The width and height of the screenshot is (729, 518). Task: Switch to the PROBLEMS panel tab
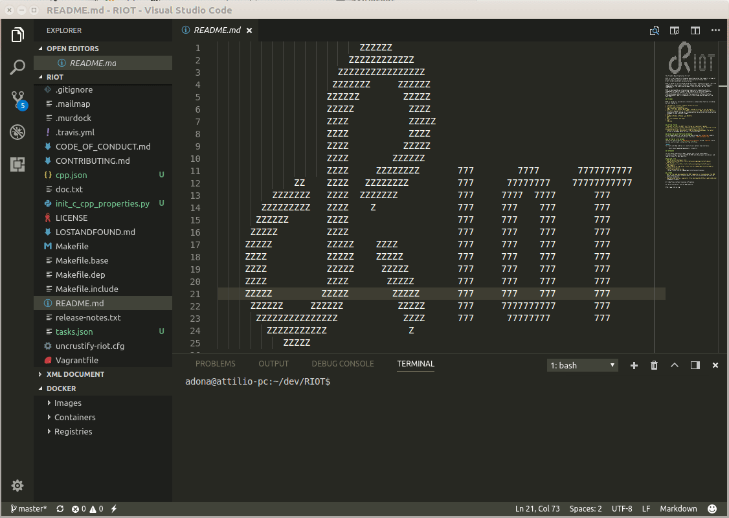215,364
